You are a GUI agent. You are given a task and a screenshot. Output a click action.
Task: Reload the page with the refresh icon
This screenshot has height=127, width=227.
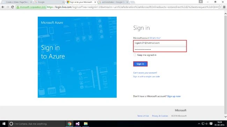13,7
